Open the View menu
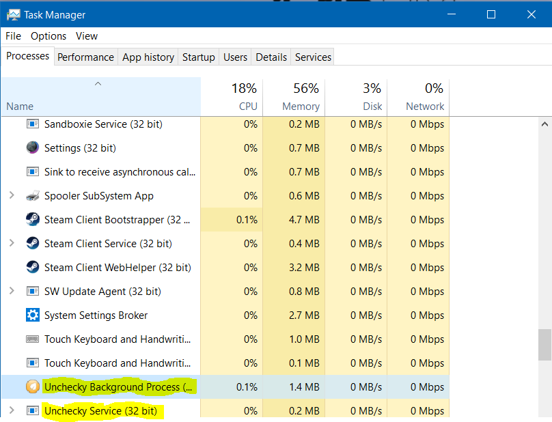Image resolution: width=552 pixels, height=422 pixels. [87, 36]
